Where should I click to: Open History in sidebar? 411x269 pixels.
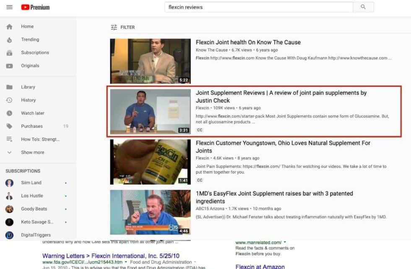(x=29, y=100)
